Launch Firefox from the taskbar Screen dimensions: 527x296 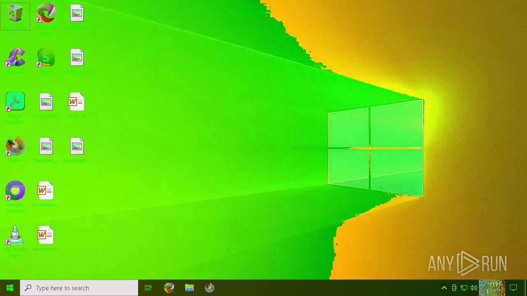click(x=210, y=288)
